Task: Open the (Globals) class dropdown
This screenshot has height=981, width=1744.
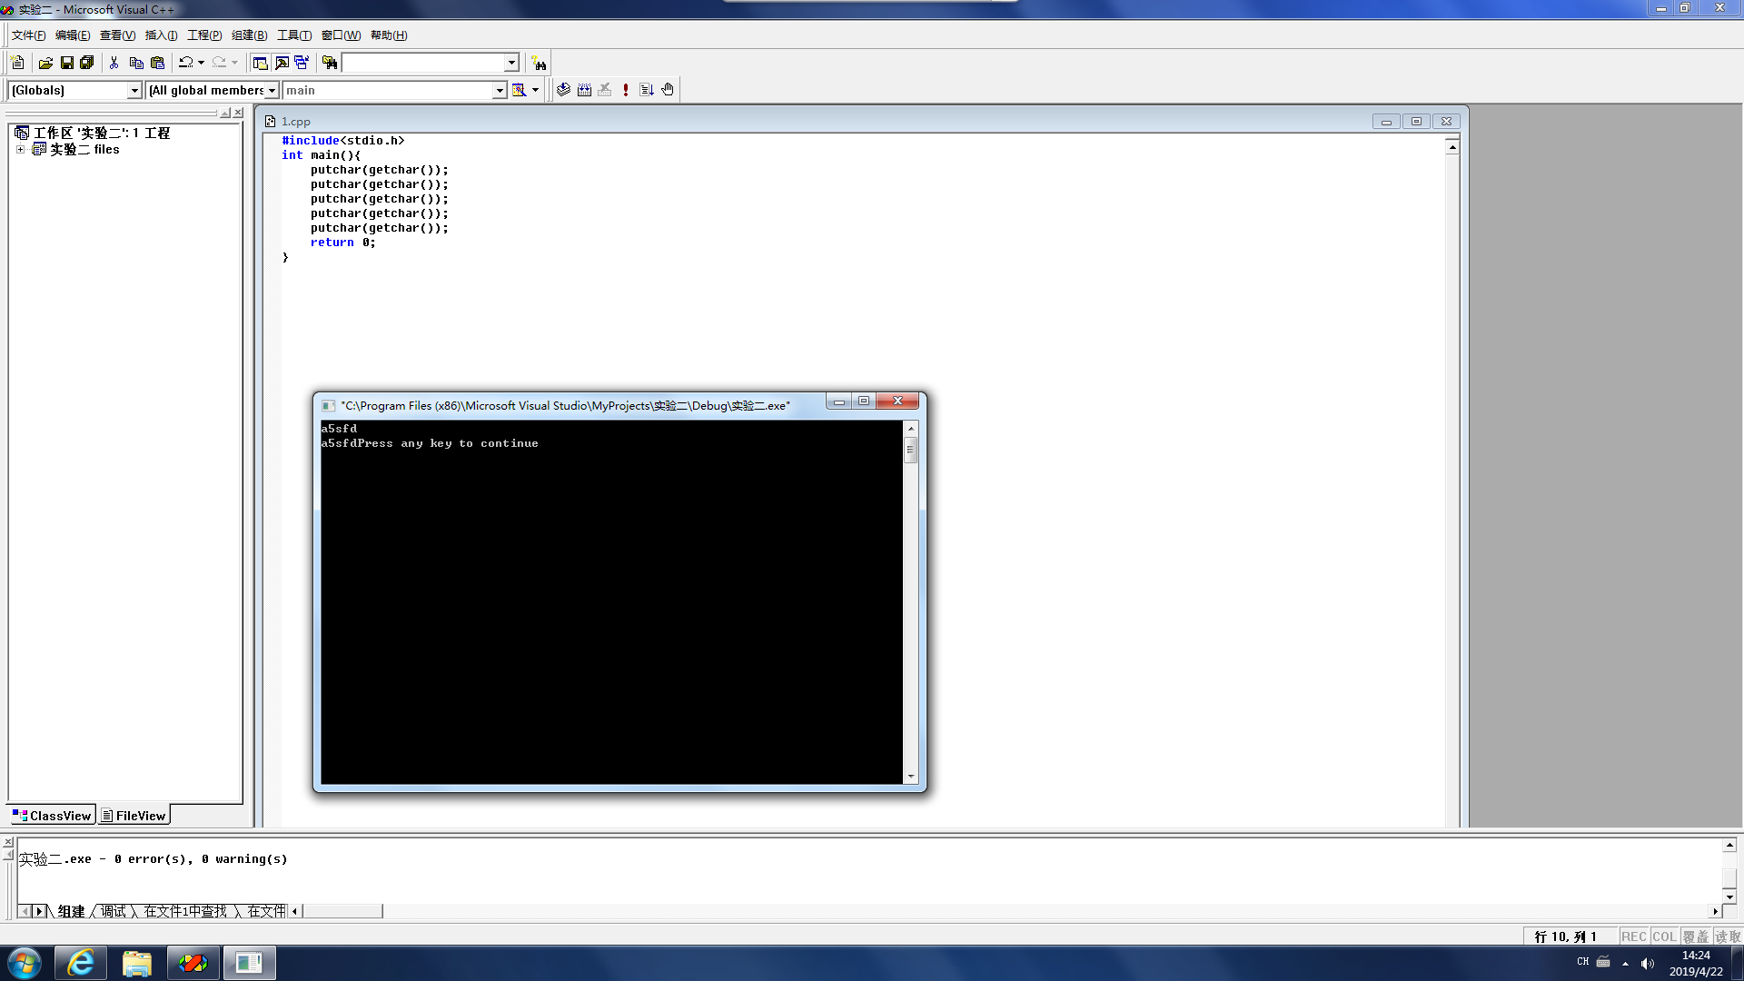Action: point(134,90)
